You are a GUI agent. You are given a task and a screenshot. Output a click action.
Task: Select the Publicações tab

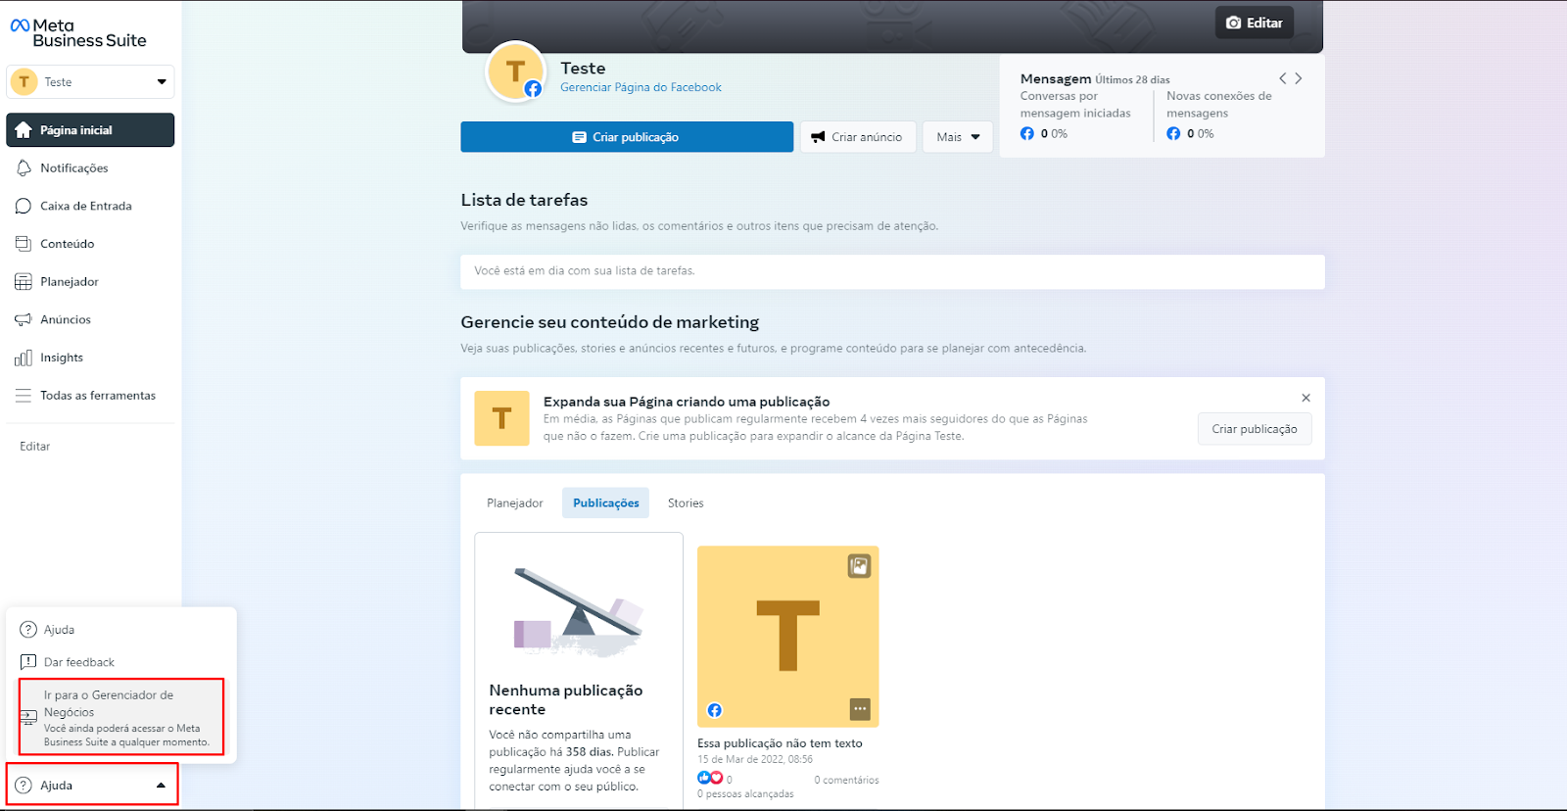[605, 503]
